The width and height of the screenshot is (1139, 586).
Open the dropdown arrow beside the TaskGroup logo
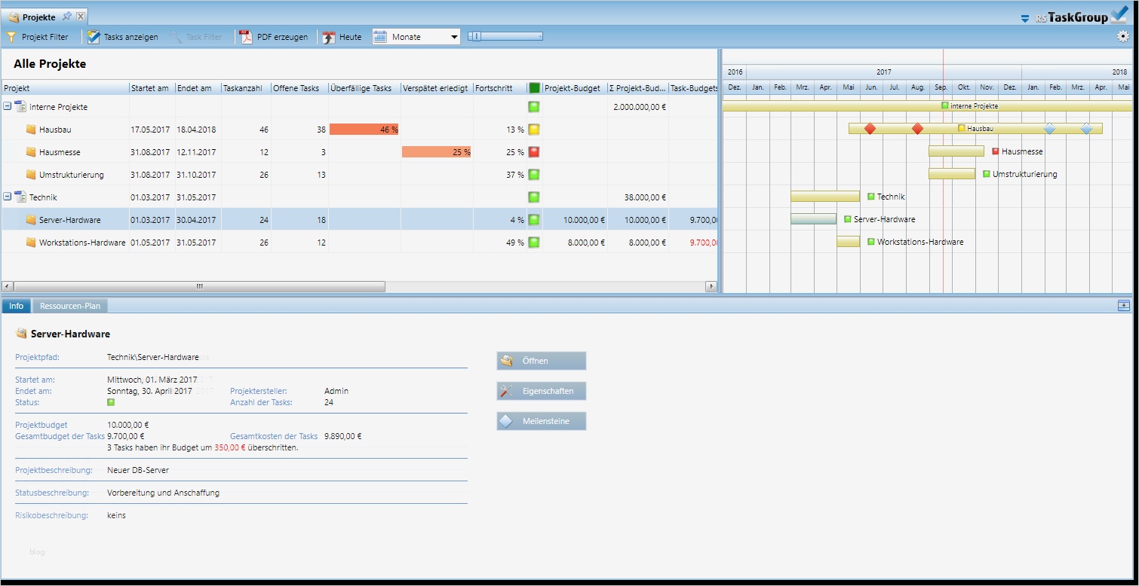pos(1024,18)
